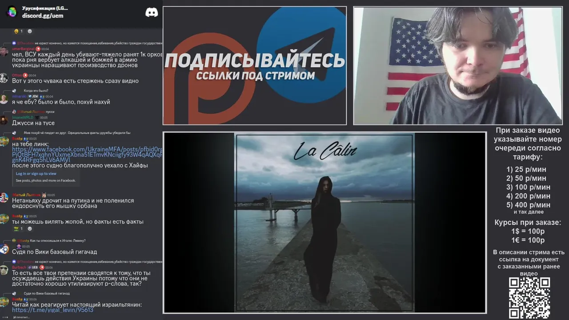The height and width of the screenshot is (320, 569).
Task: Click the 'печатает...' typing indicator
Action: point(21,317)
